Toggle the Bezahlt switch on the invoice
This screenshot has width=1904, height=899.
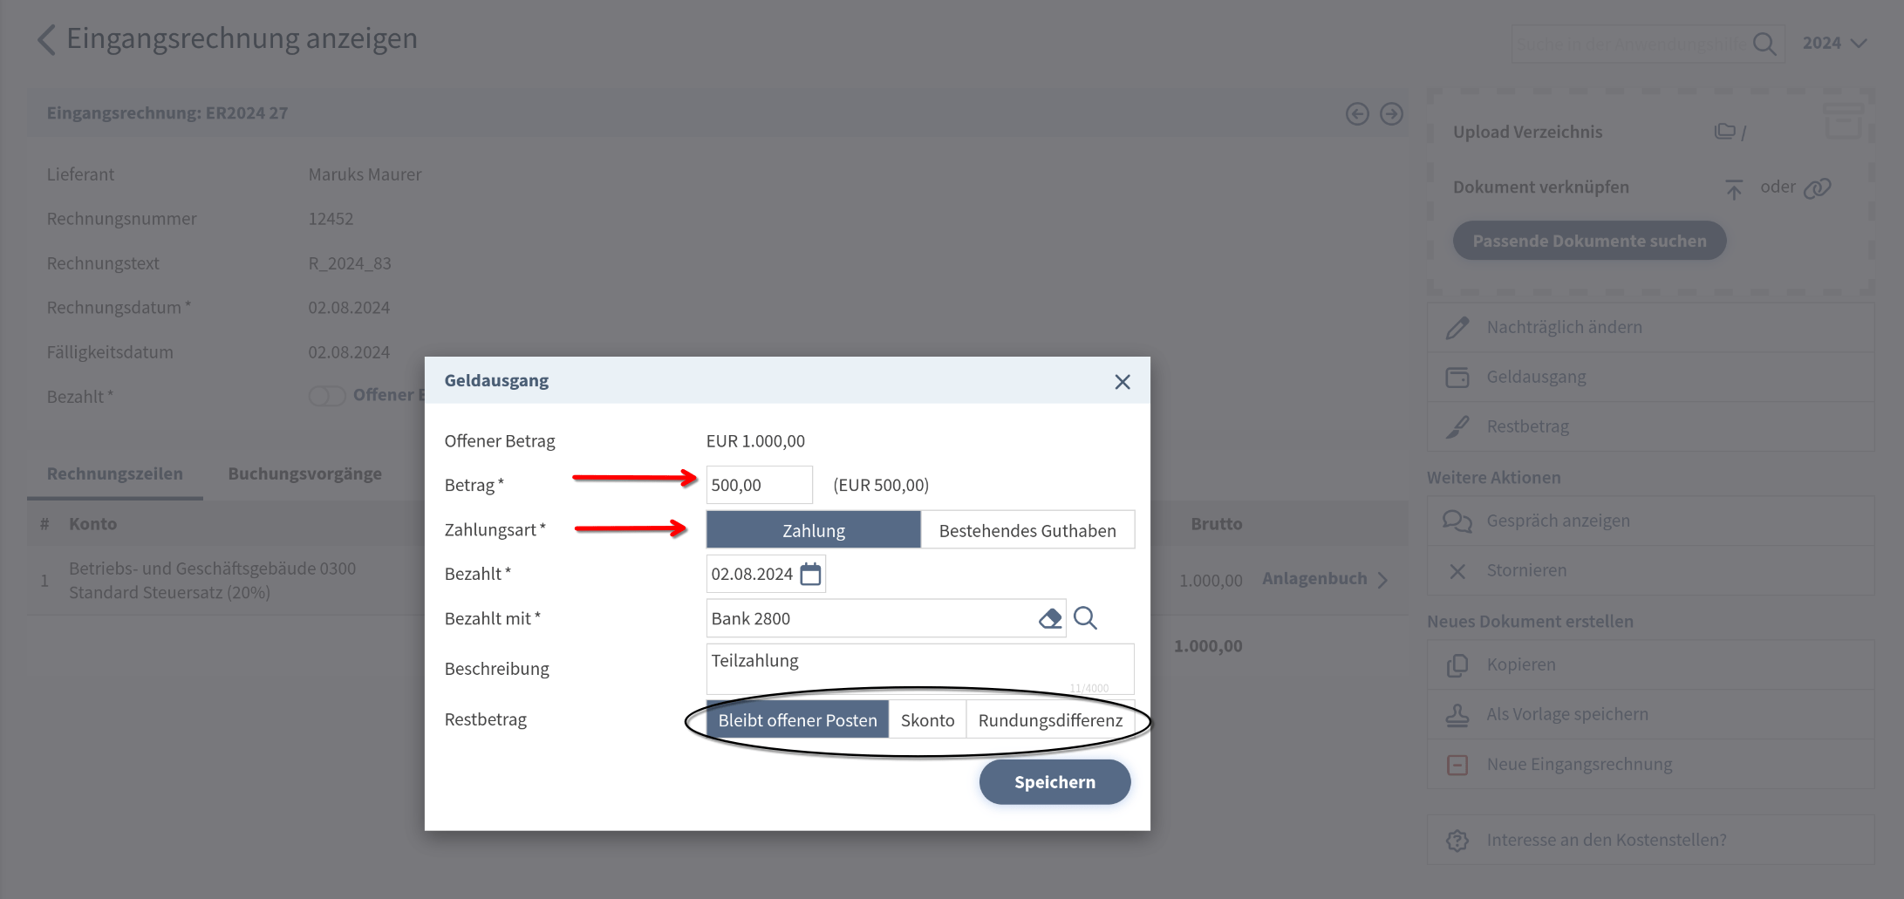point(327,396)
